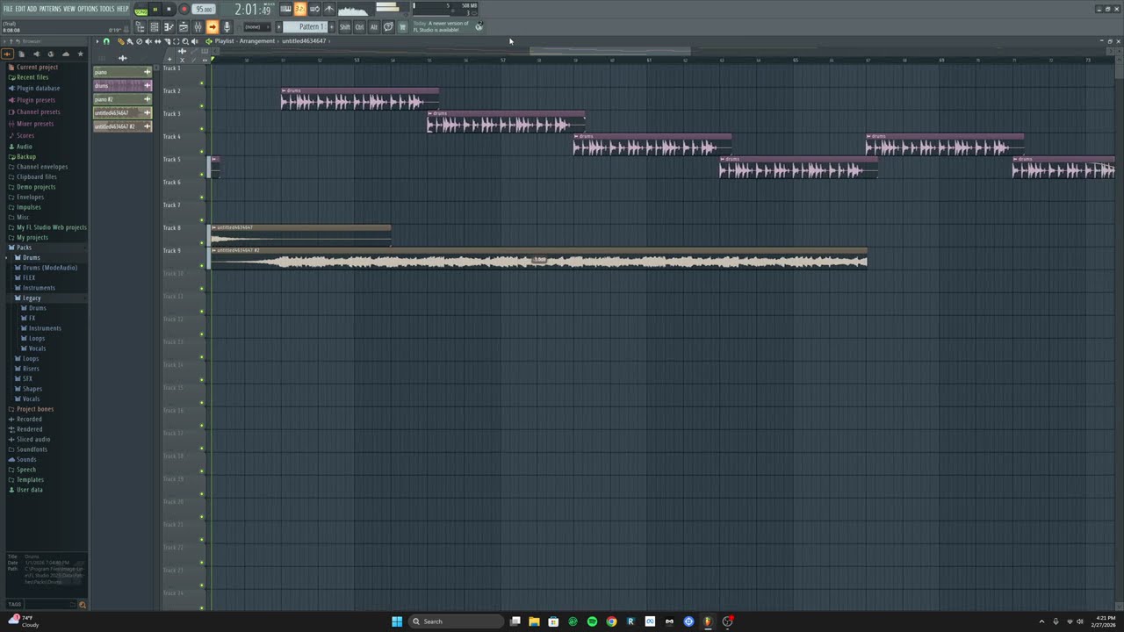Click the orange arrow toolbar icon
Viewport: 1124px width, 632px height.
(x=212, y=27)
